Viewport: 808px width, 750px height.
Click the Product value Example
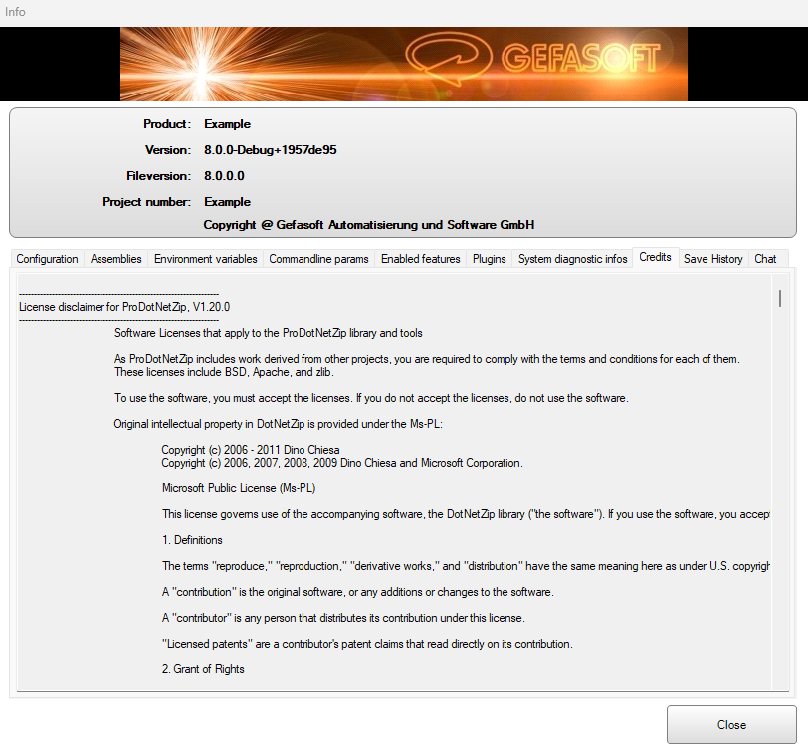pos(227,124)
